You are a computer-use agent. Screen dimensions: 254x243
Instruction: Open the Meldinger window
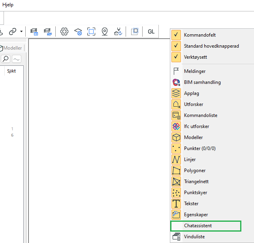[x=194, y=71]
